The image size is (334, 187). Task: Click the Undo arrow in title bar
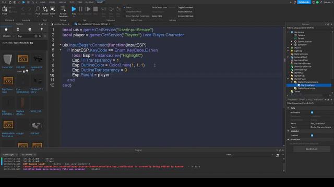(32, 2)
